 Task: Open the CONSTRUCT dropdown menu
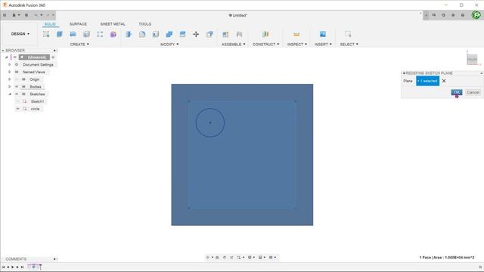(x=265, y=45)
